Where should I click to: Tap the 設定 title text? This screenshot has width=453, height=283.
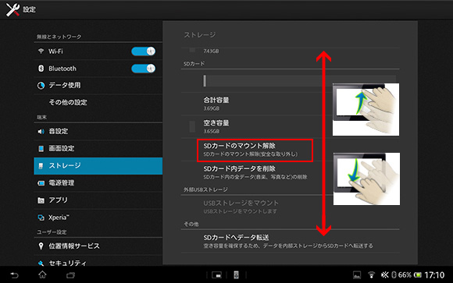coord(30,10)
